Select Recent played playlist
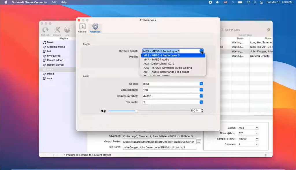 click(x=55, y=65)
